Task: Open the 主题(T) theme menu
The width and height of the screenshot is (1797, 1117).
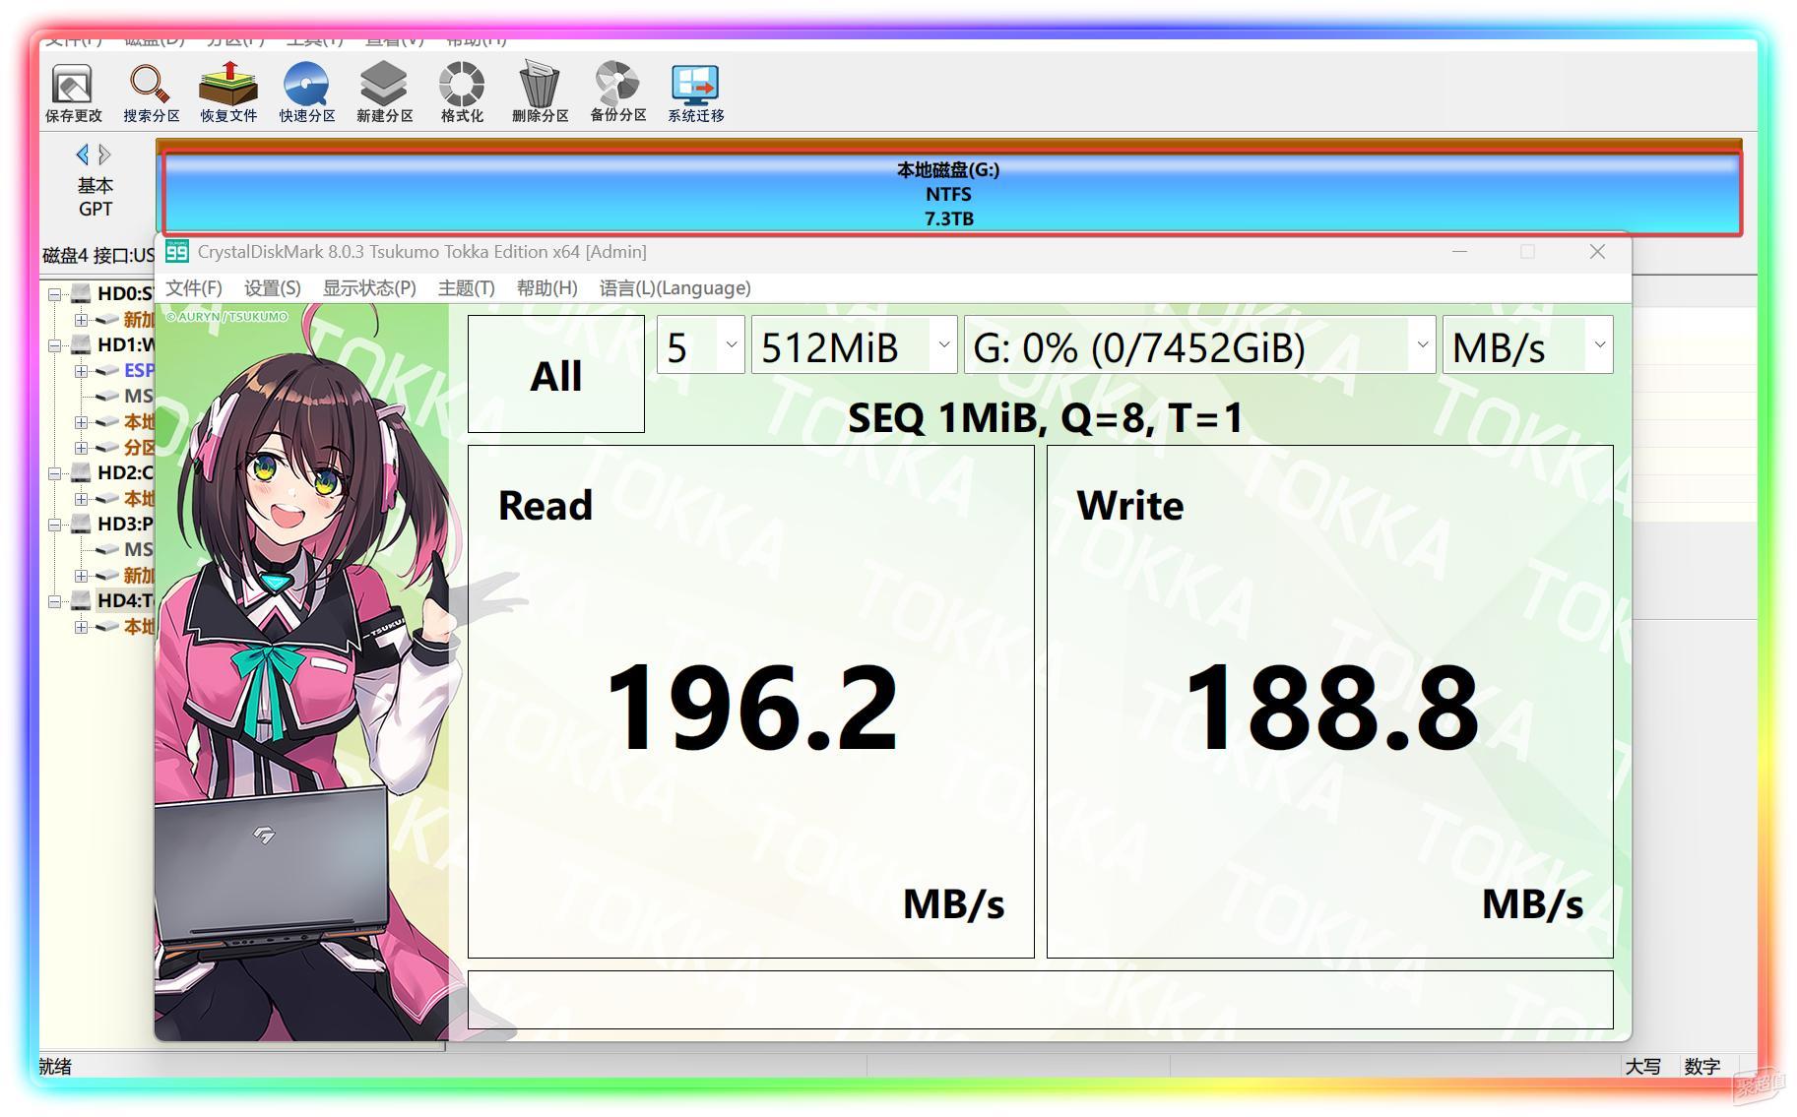Action: coord(466,288)
